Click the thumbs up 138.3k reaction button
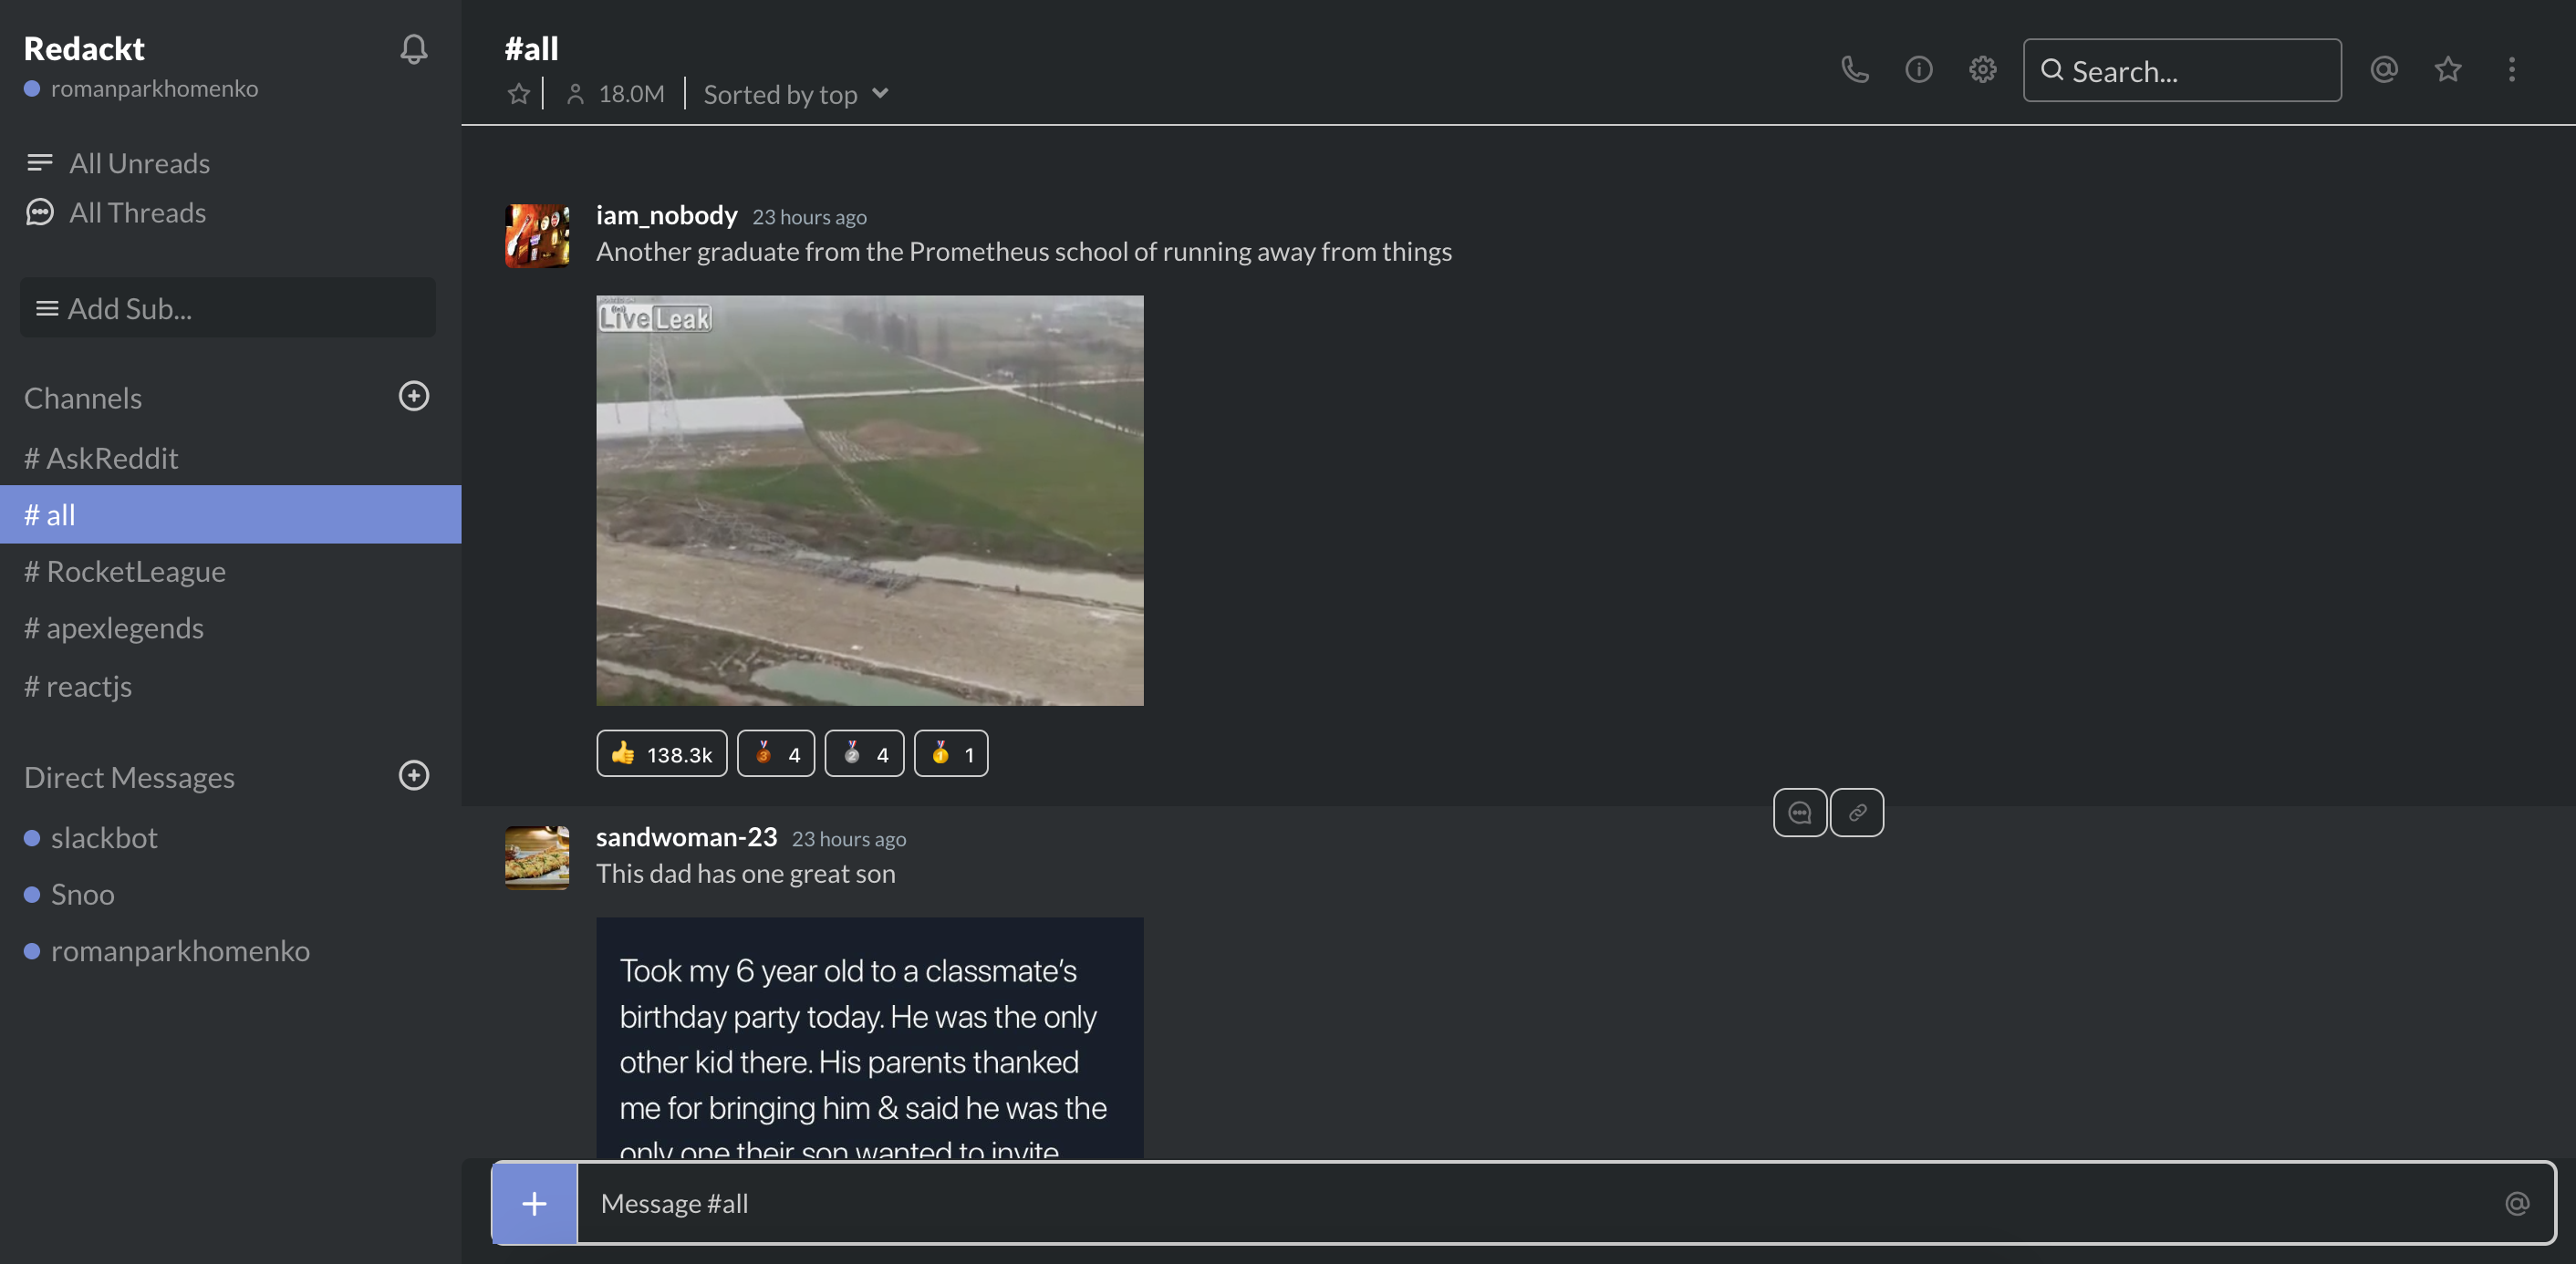The image size is (2576, 1264). 660,751
